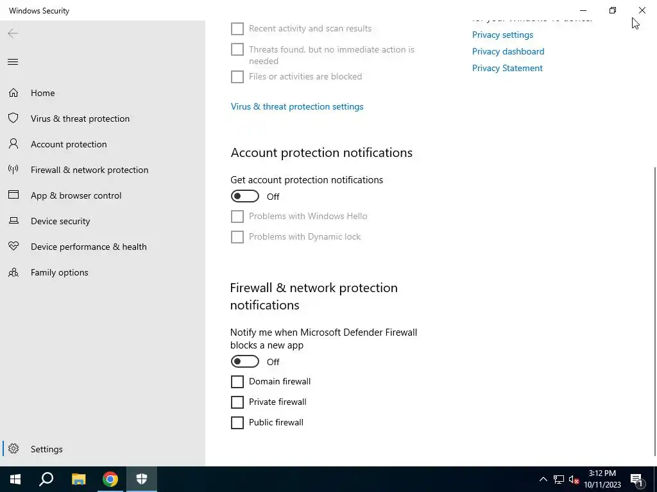Click the Virus & threat protection shield icon
The height and width of the screenshot is (492, 657).
(x=13, y=118)
